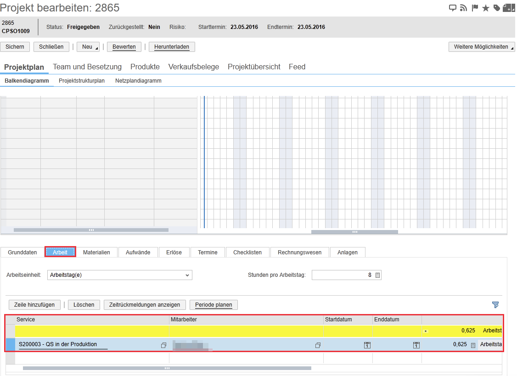Click Startdatum column header
Viewport: 517px width, 376px height.
tap(348, 320)
